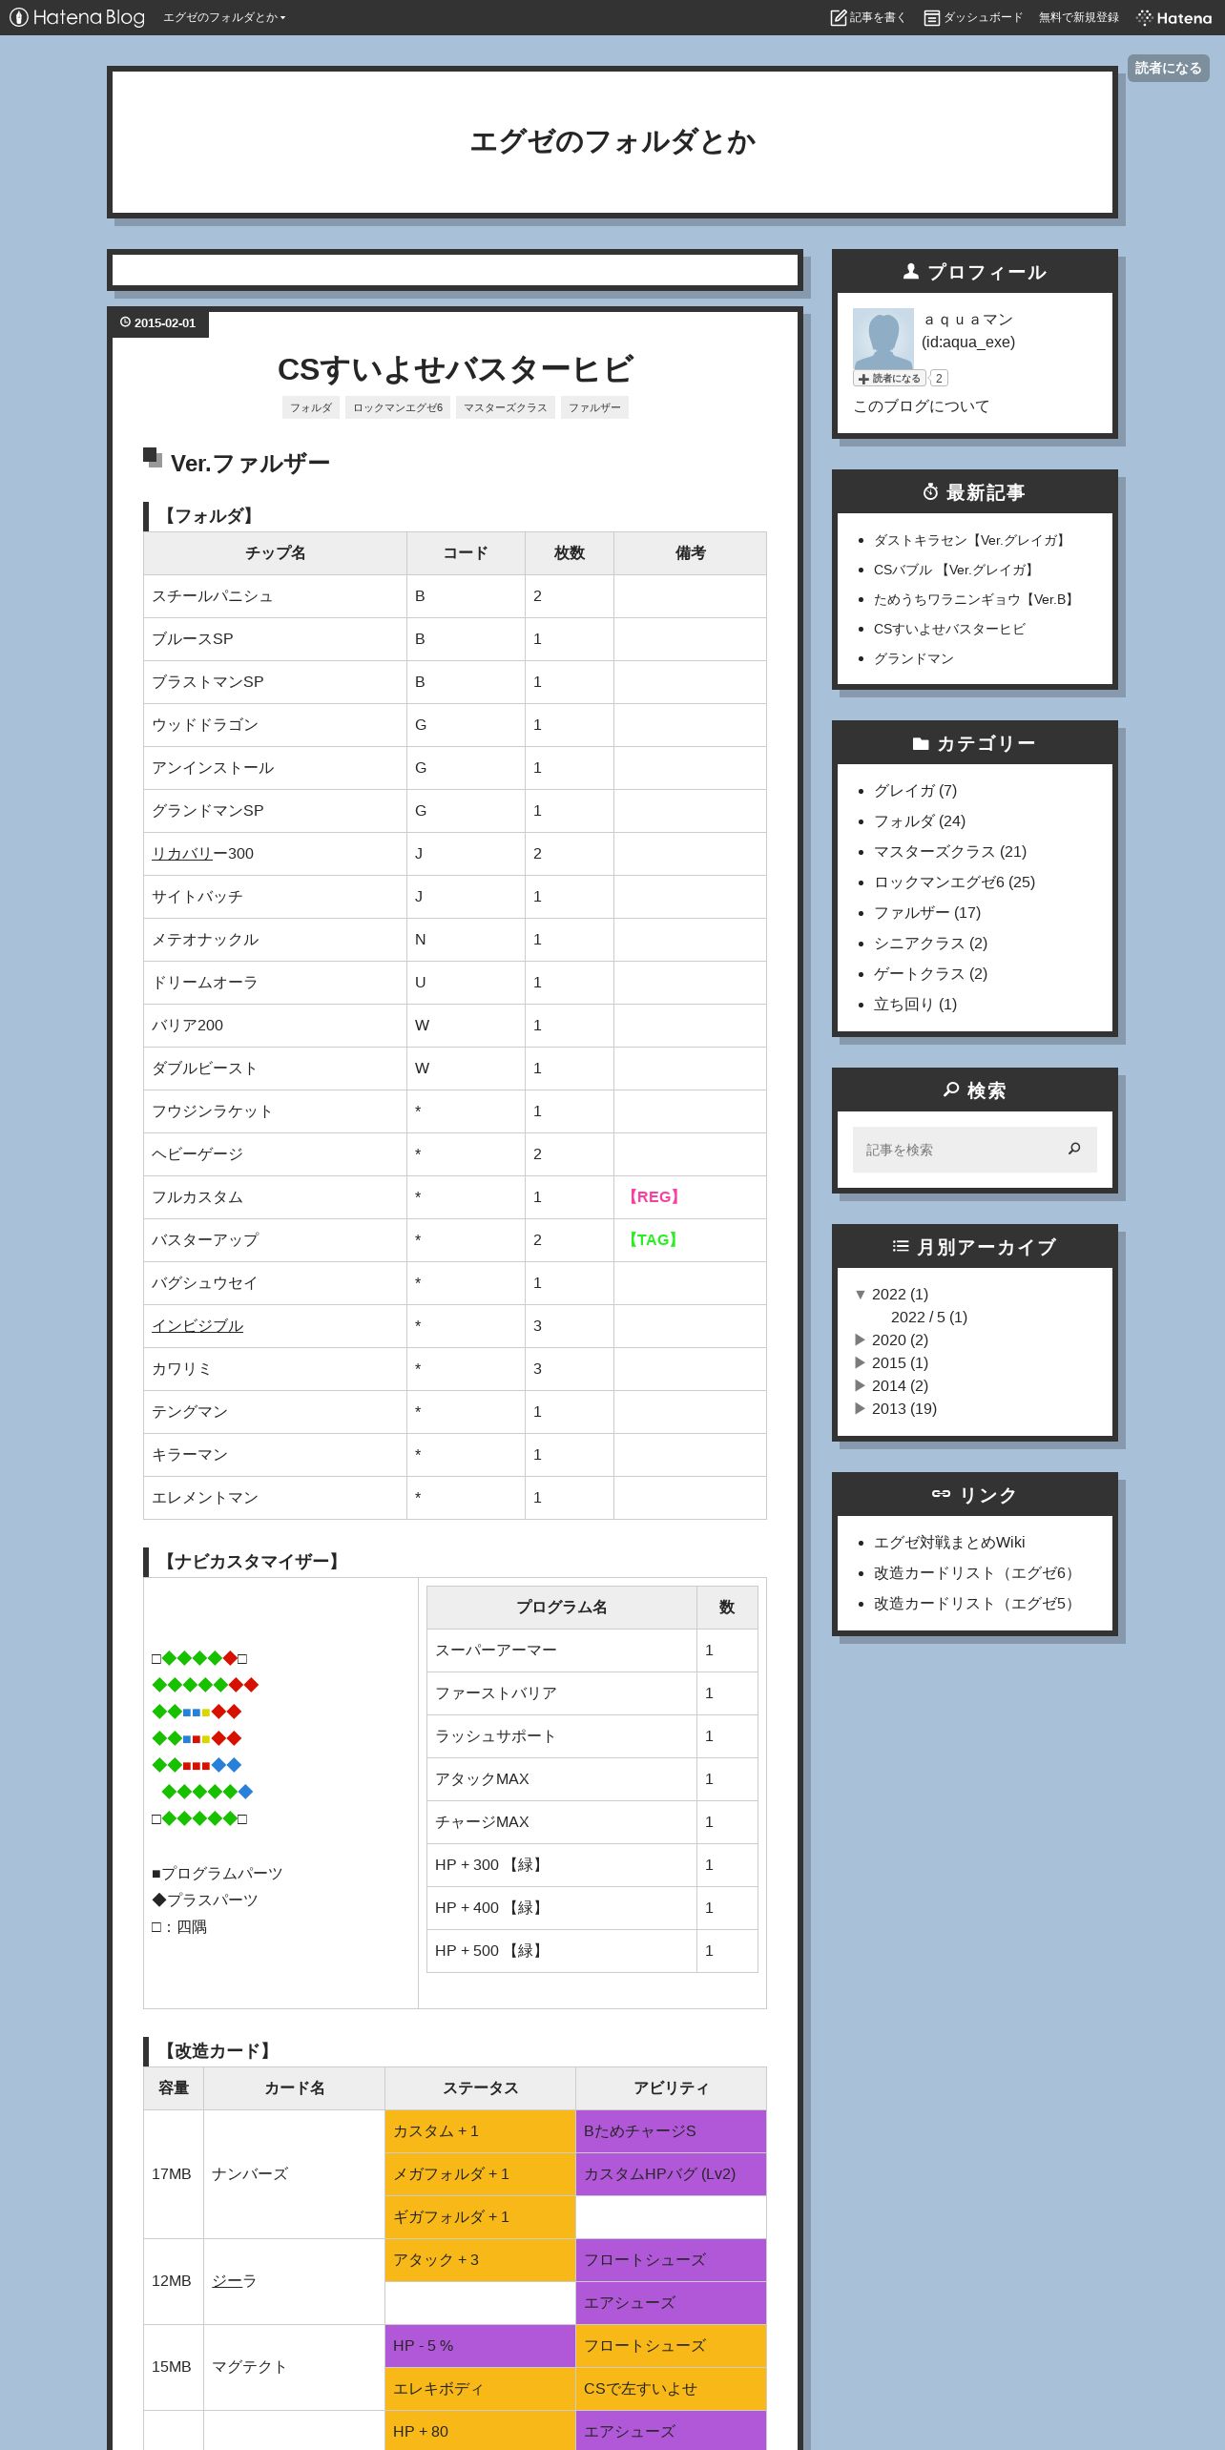
Task: Select the フォルダ tag under title
Action: 311,407
